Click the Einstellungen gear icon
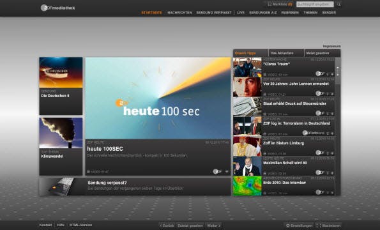This screenshot has width=380, height=230. click(x=288, y=226)
